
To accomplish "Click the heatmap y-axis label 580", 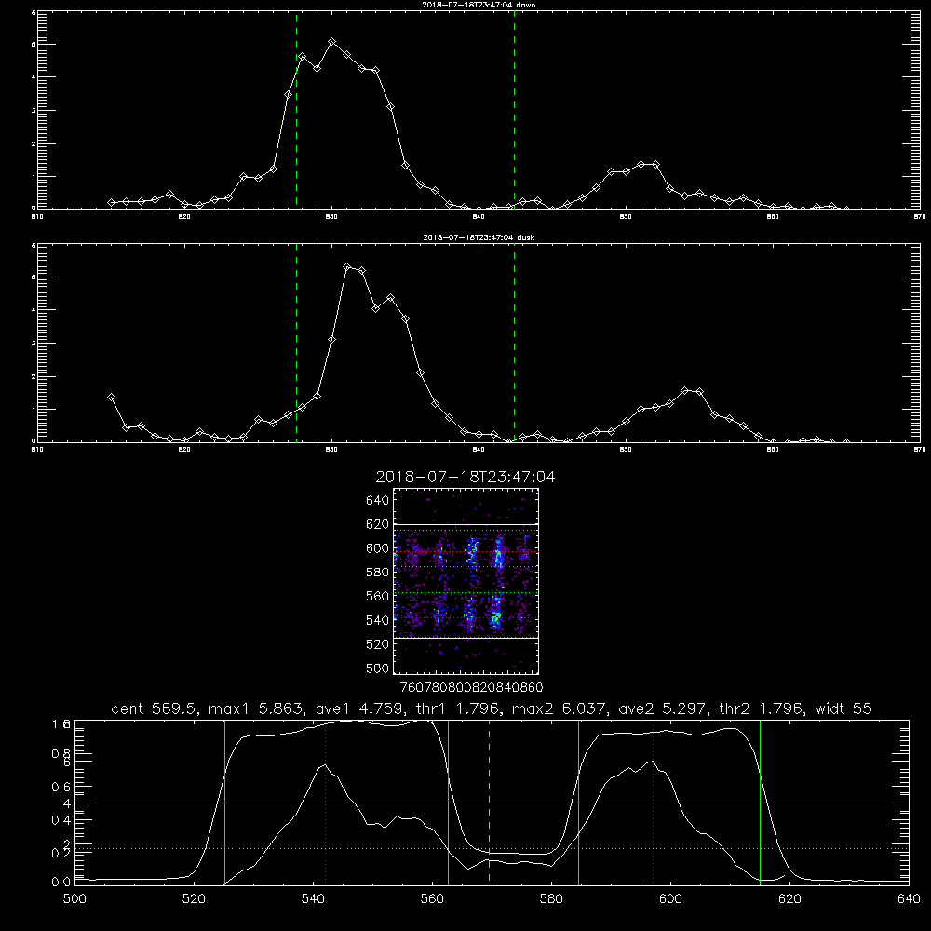I will (x=378, y=573).
